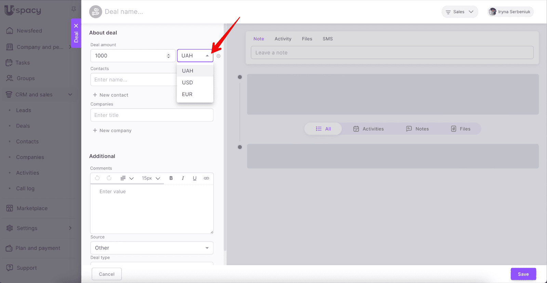Screen dimensions: 547x283
Task: Close the Deal panel with X
Action: [76, 26]
